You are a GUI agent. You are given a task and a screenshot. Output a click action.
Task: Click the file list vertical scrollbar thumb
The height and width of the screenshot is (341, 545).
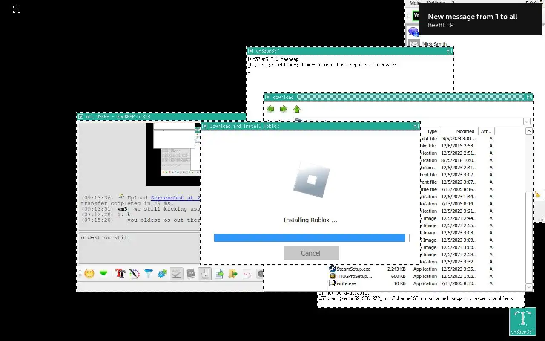(x=529, y=237)
